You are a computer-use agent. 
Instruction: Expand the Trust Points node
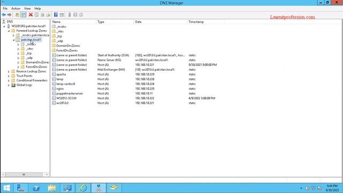[9, 76]
